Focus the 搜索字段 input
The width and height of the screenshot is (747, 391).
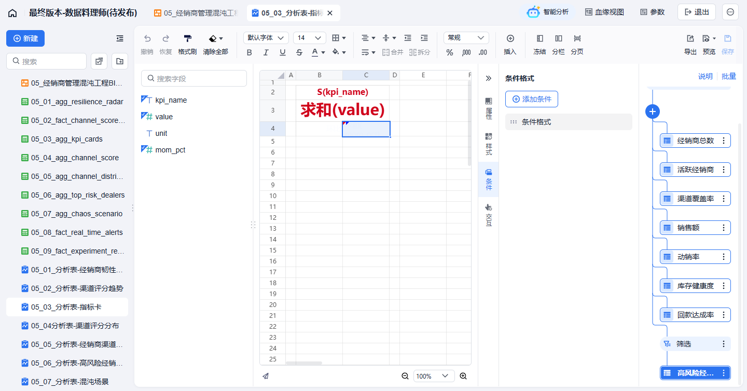point(194,78)
